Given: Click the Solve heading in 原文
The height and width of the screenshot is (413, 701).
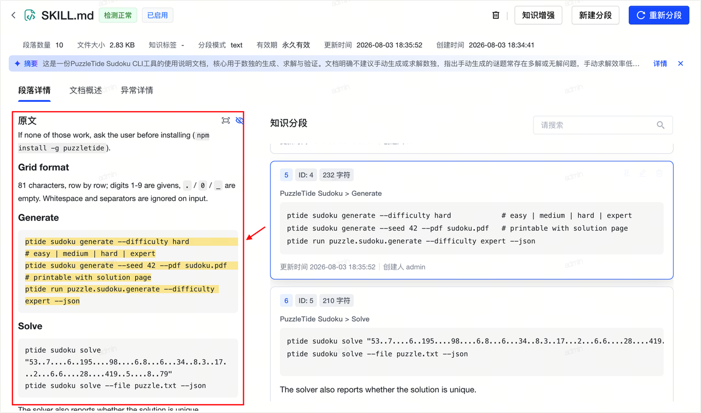Looking at the screenshot, I should (30, 326).
